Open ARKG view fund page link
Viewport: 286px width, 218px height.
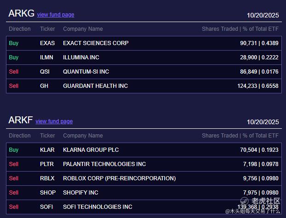(56, 15)
